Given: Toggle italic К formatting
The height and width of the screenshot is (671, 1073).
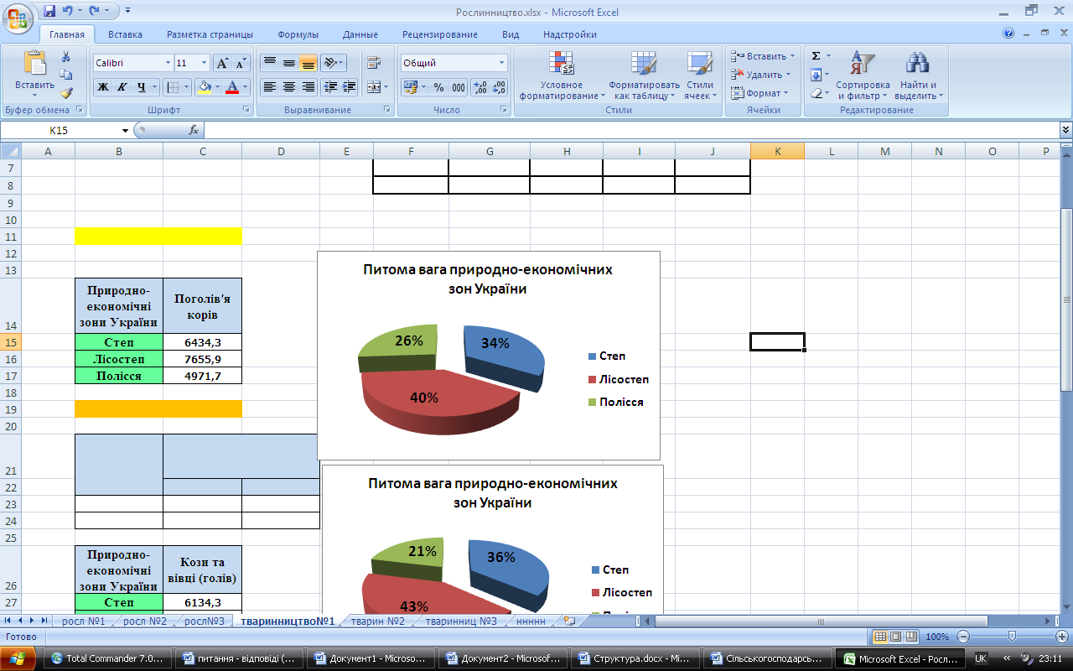Looking at the screenshot, I should pyautogui.click(x=122, y=87).
